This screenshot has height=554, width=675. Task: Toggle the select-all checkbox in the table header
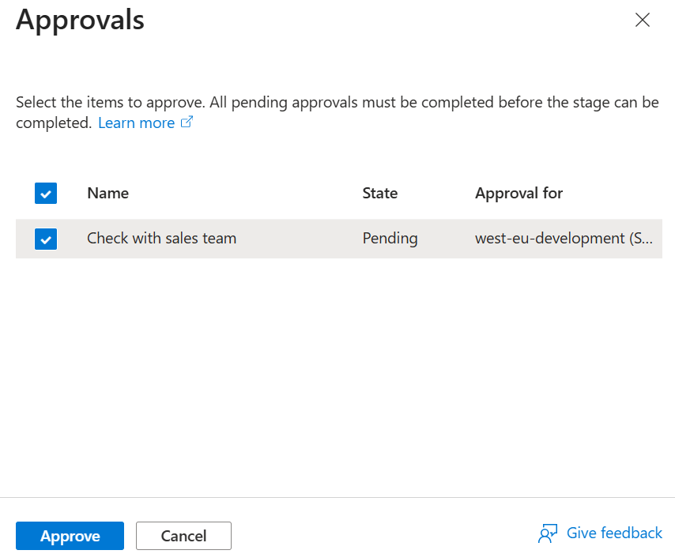[46, 194]
